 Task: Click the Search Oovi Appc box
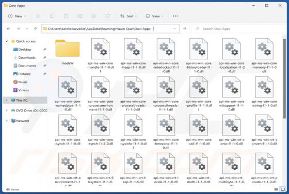click(238, 29)
